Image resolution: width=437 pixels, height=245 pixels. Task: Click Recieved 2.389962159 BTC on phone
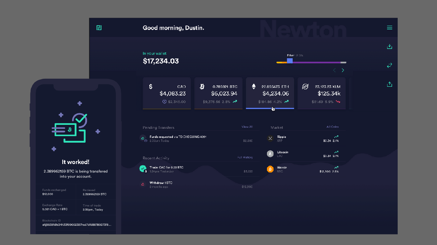tap(95, 192)
